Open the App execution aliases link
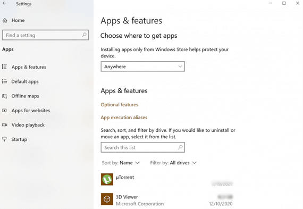Viewport: 303px width, 209px height. tap(124, 118)
